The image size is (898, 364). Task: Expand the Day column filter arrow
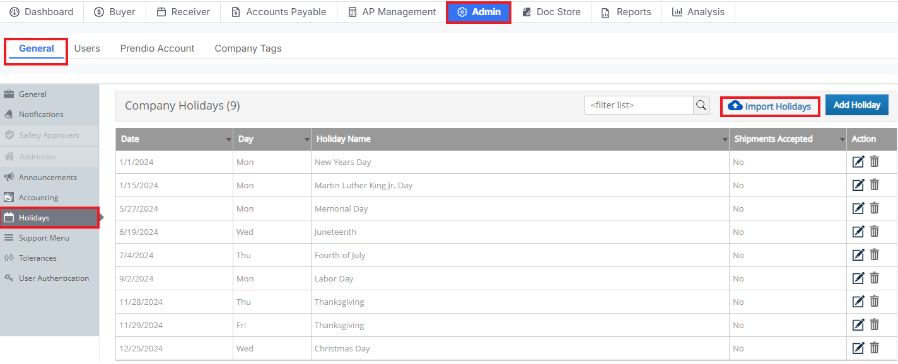click(x=306, y=140)
